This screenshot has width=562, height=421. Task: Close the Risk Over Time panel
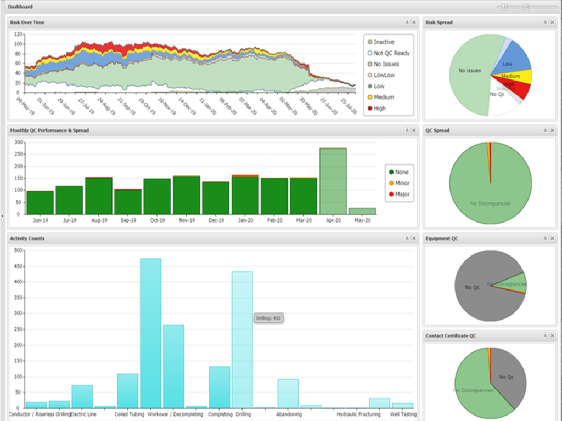[x=414, y=22]
